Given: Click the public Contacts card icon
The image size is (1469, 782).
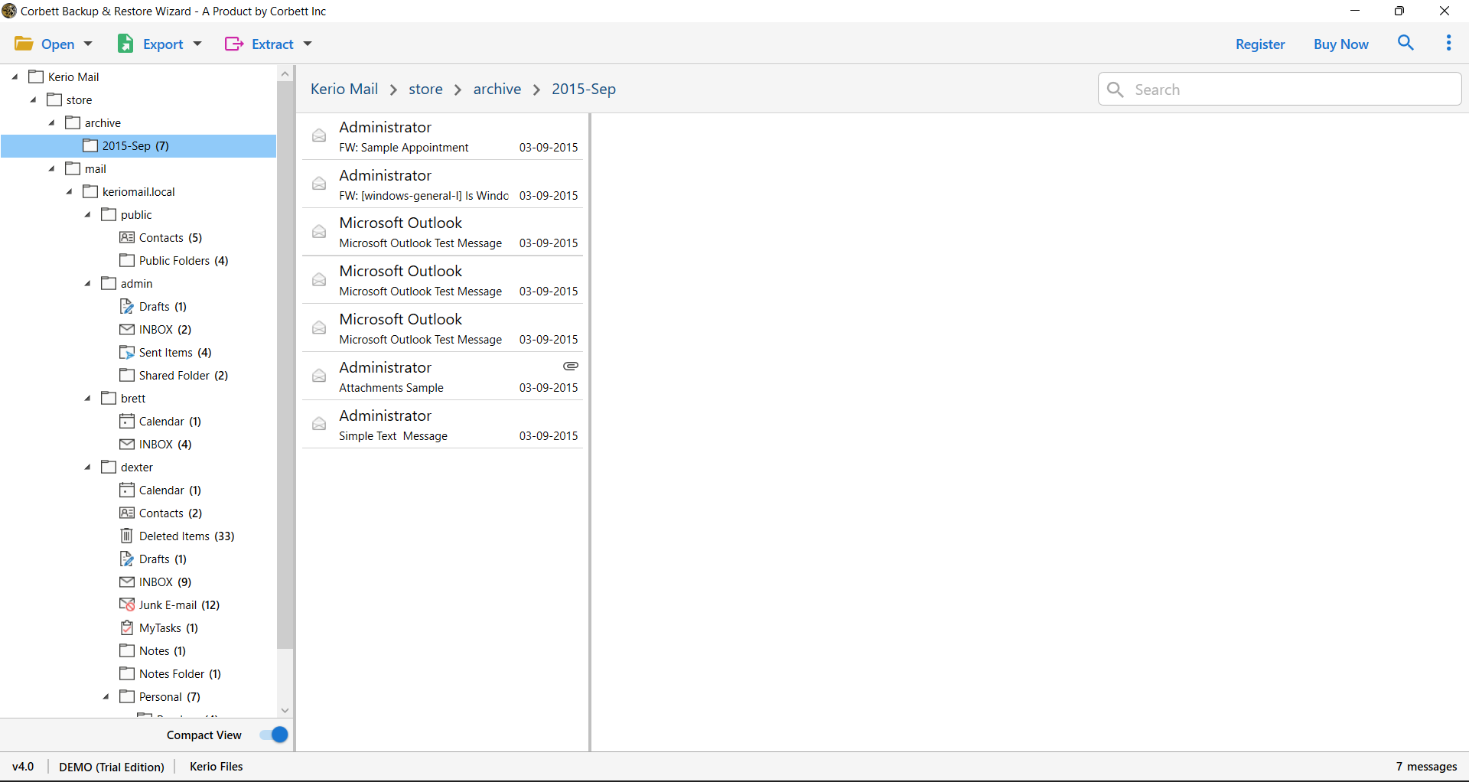Looking at the screenshot, I should 127,237.
